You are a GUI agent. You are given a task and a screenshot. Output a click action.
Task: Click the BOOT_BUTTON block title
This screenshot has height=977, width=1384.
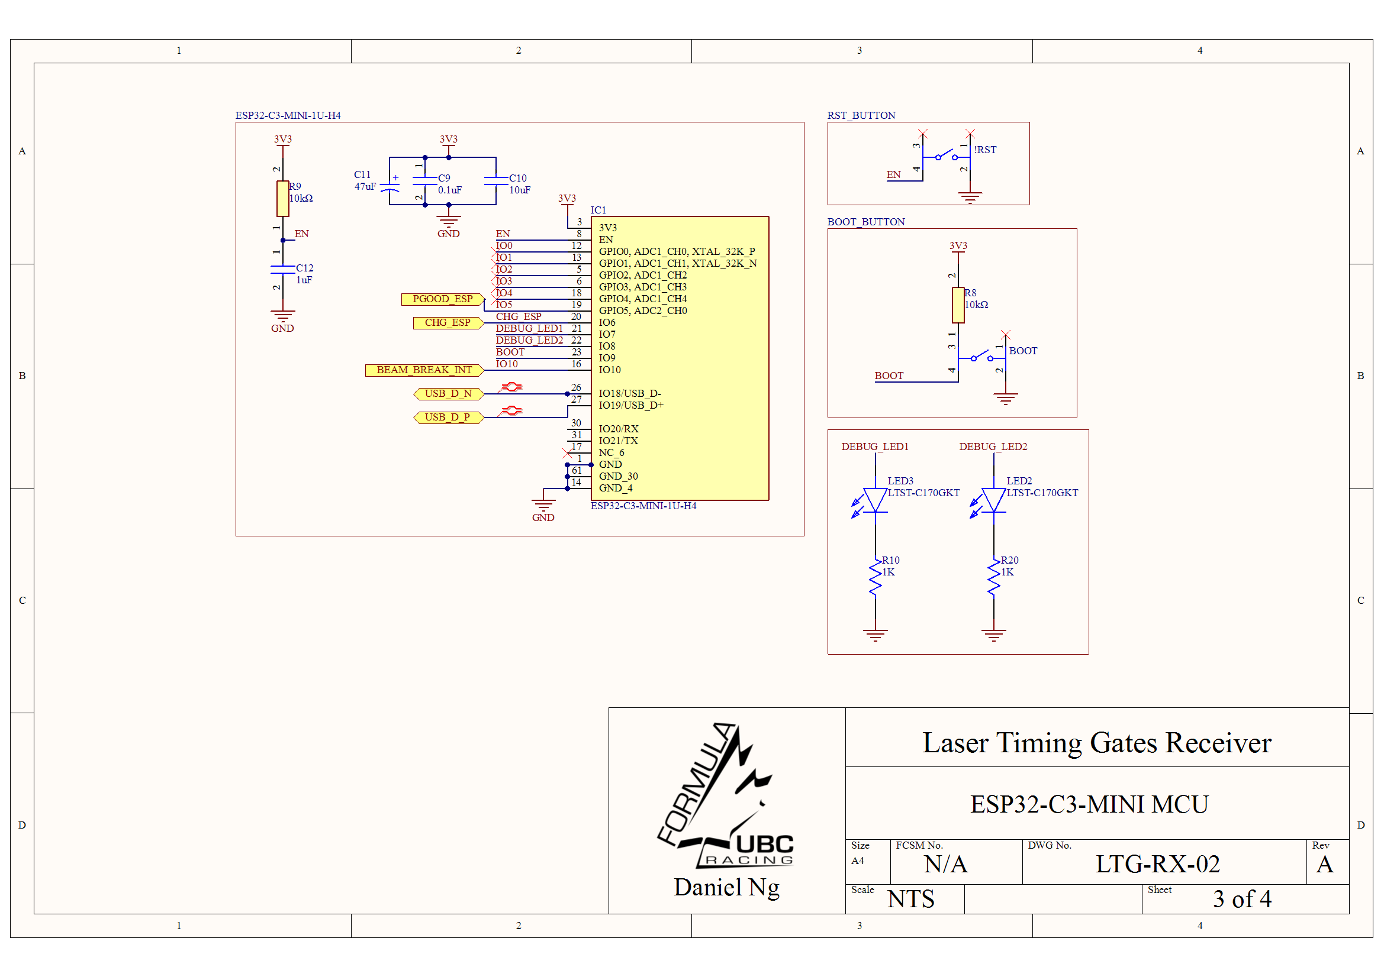866,222
